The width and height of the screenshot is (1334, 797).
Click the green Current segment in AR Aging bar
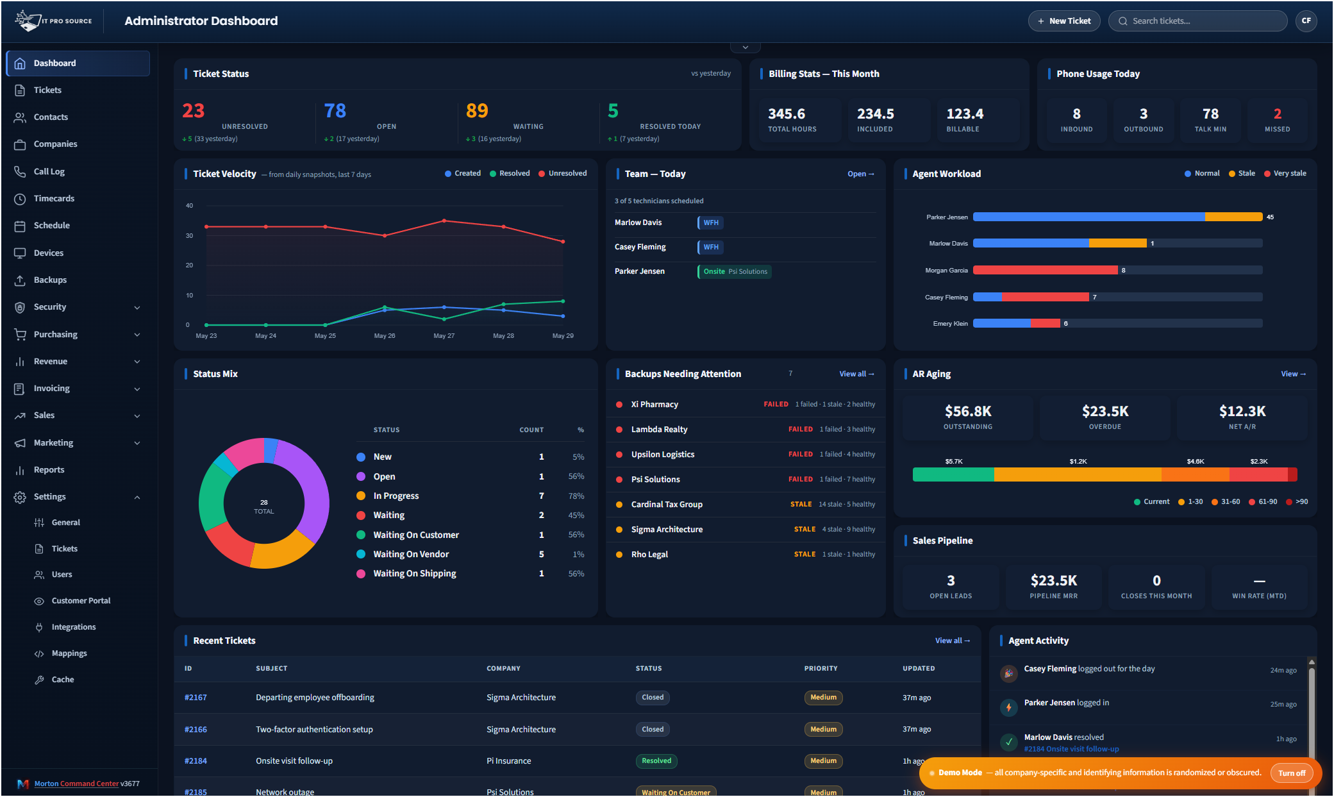[x=953, y=475]
